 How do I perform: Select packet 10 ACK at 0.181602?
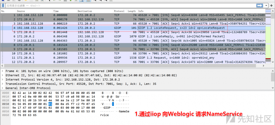click(x=133, y=53)
